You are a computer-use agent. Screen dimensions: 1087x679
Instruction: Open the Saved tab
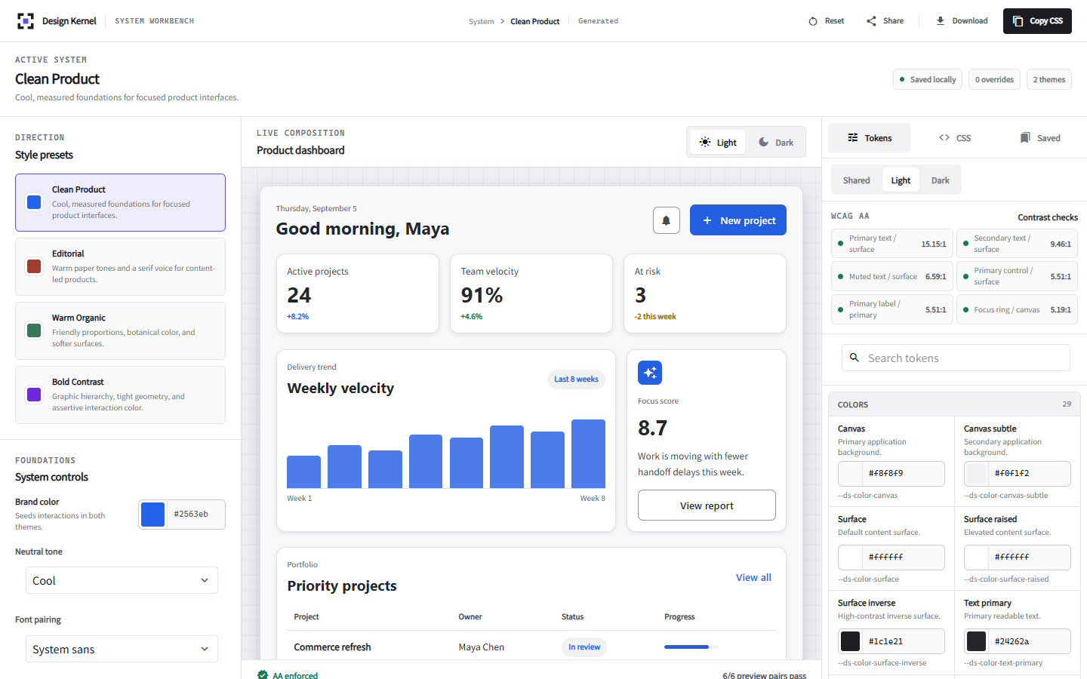point(1040,138)
